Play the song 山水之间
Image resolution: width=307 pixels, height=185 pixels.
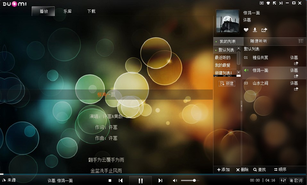pyautogui.click(x=261, y=83)
